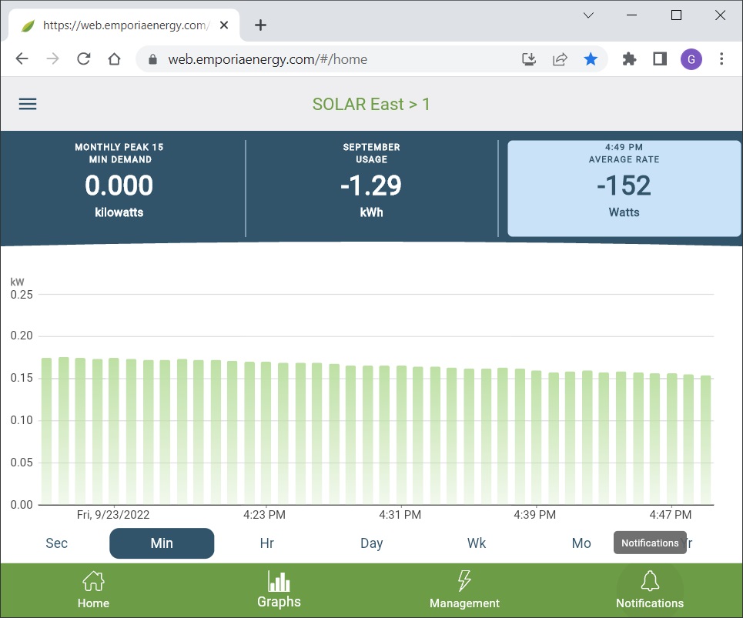The width and height of the screenshot is (743, 618).
Task: Select Day time scale
Action: tap(372, 543)
